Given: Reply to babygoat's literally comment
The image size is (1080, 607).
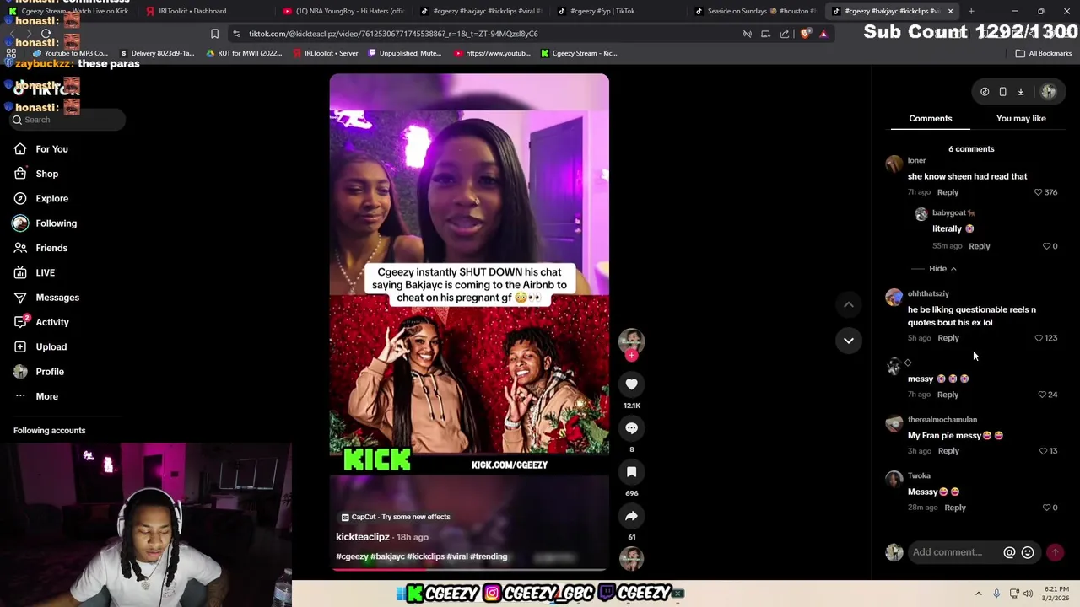Looking at the screenshot, I should 979,246.
